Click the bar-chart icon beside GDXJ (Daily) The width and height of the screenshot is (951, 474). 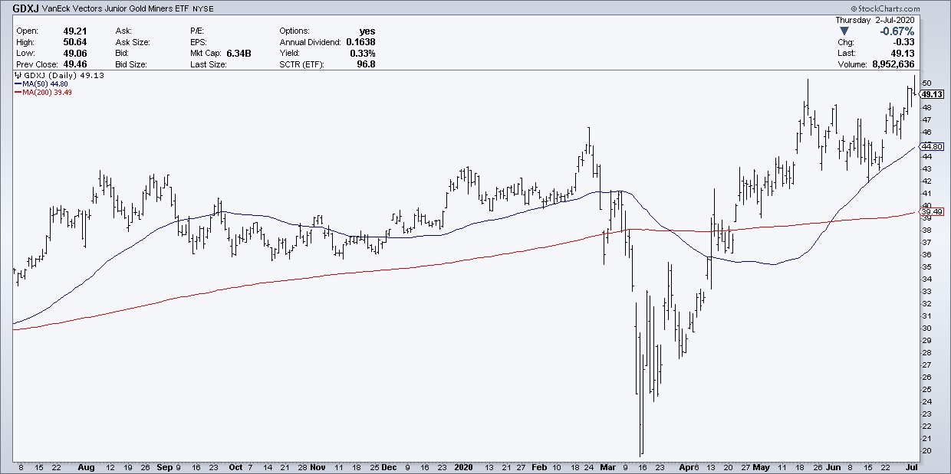tap(18, 76)
